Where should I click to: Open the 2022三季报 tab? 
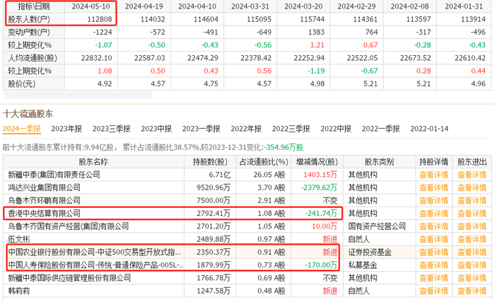tap(291, 129)
